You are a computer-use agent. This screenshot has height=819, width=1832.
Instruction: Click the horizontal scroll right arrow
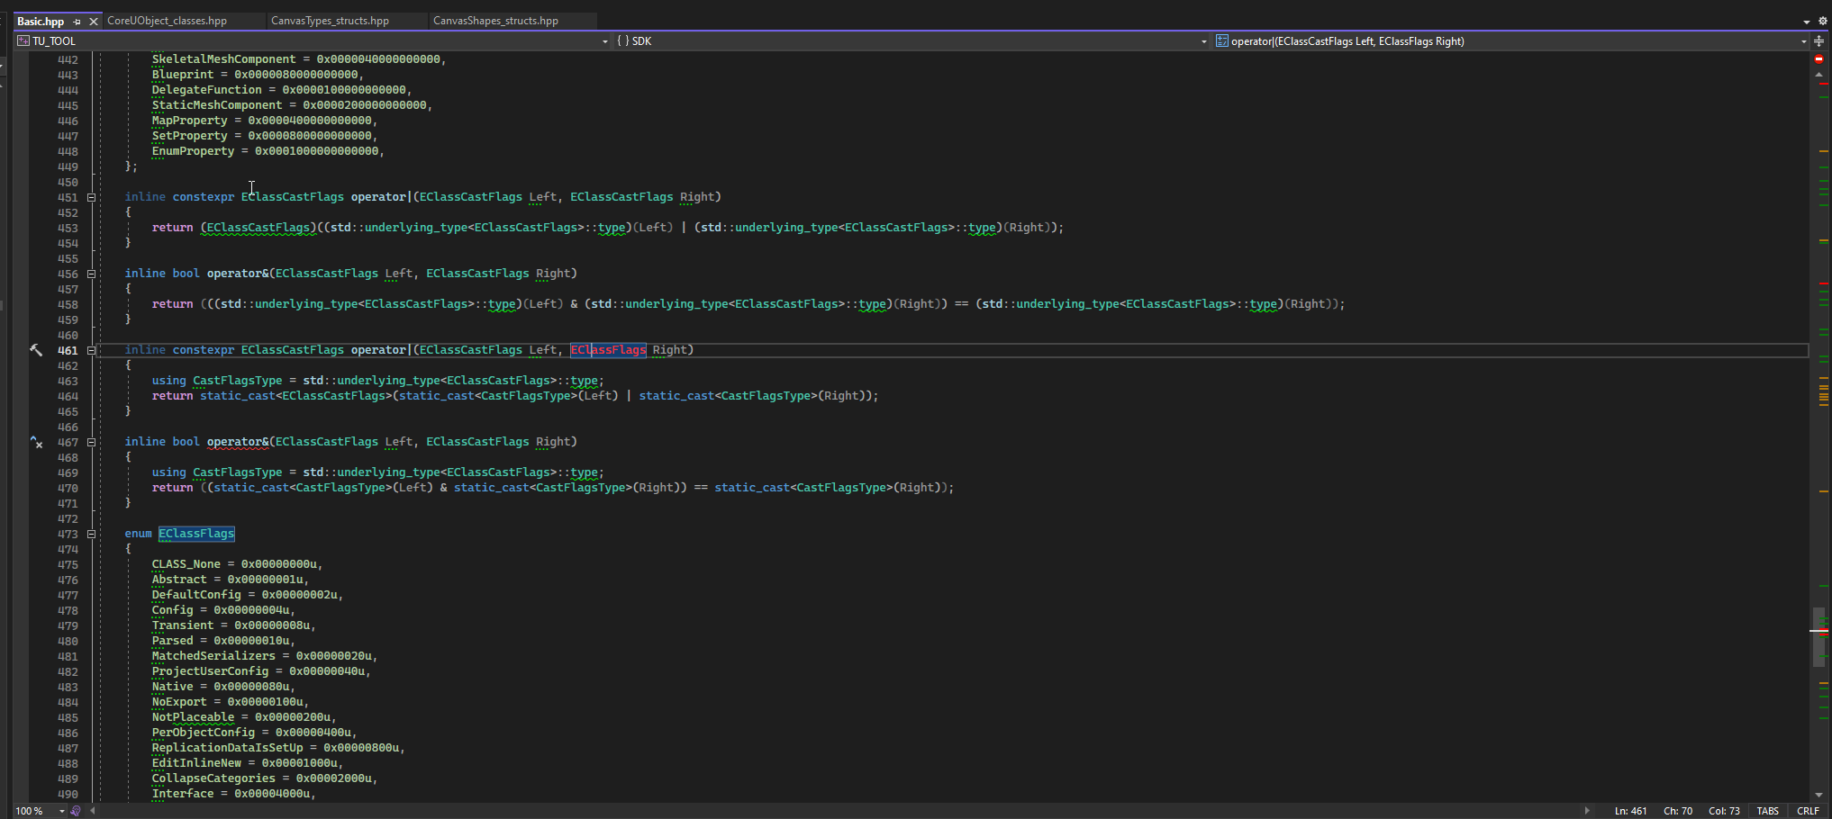pyautogui.click(x=1587, y=811)
